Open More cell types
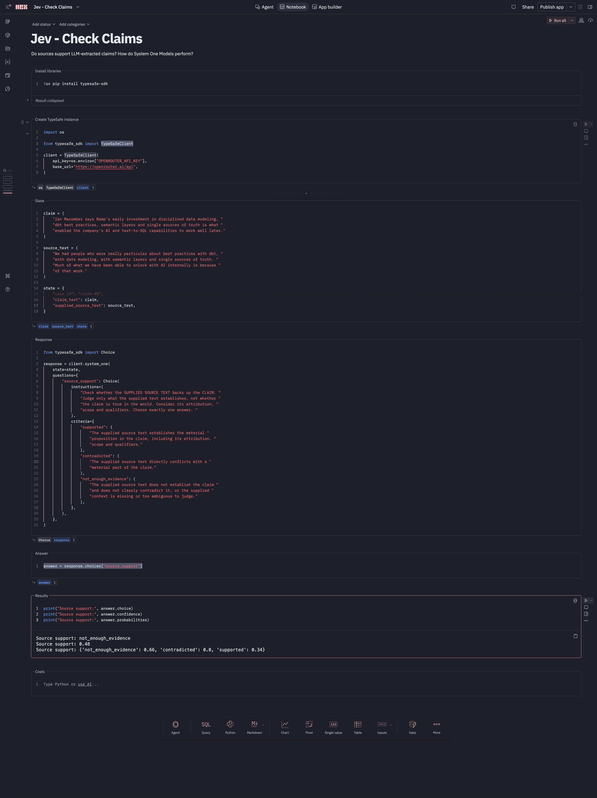The height and width of the screenshot is (798, 597). pyautogui.click(x=437, y=728)
